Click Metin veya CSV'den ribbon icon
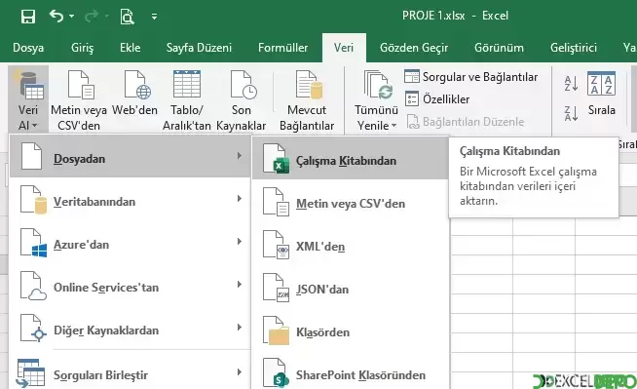 (81, 85)
